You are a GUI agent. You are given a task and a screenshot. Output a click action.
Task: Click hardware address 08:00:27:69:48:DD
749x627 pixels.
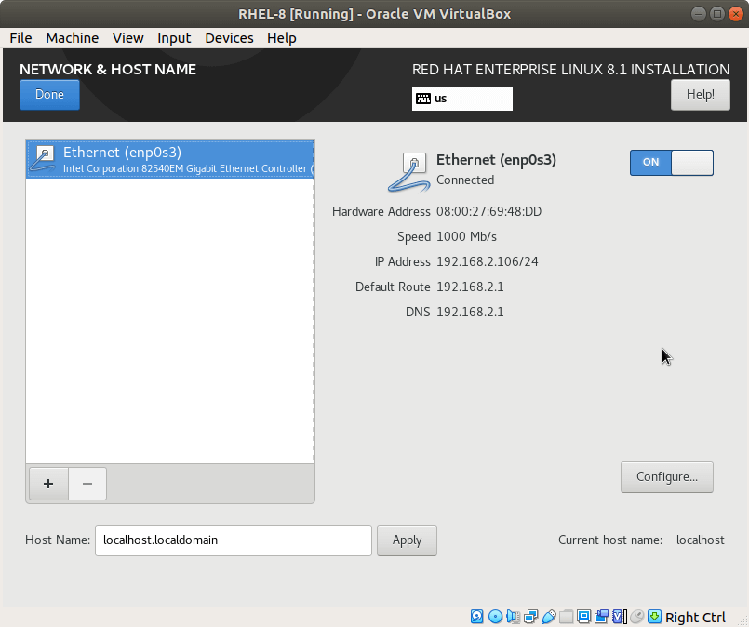point(488,211)
